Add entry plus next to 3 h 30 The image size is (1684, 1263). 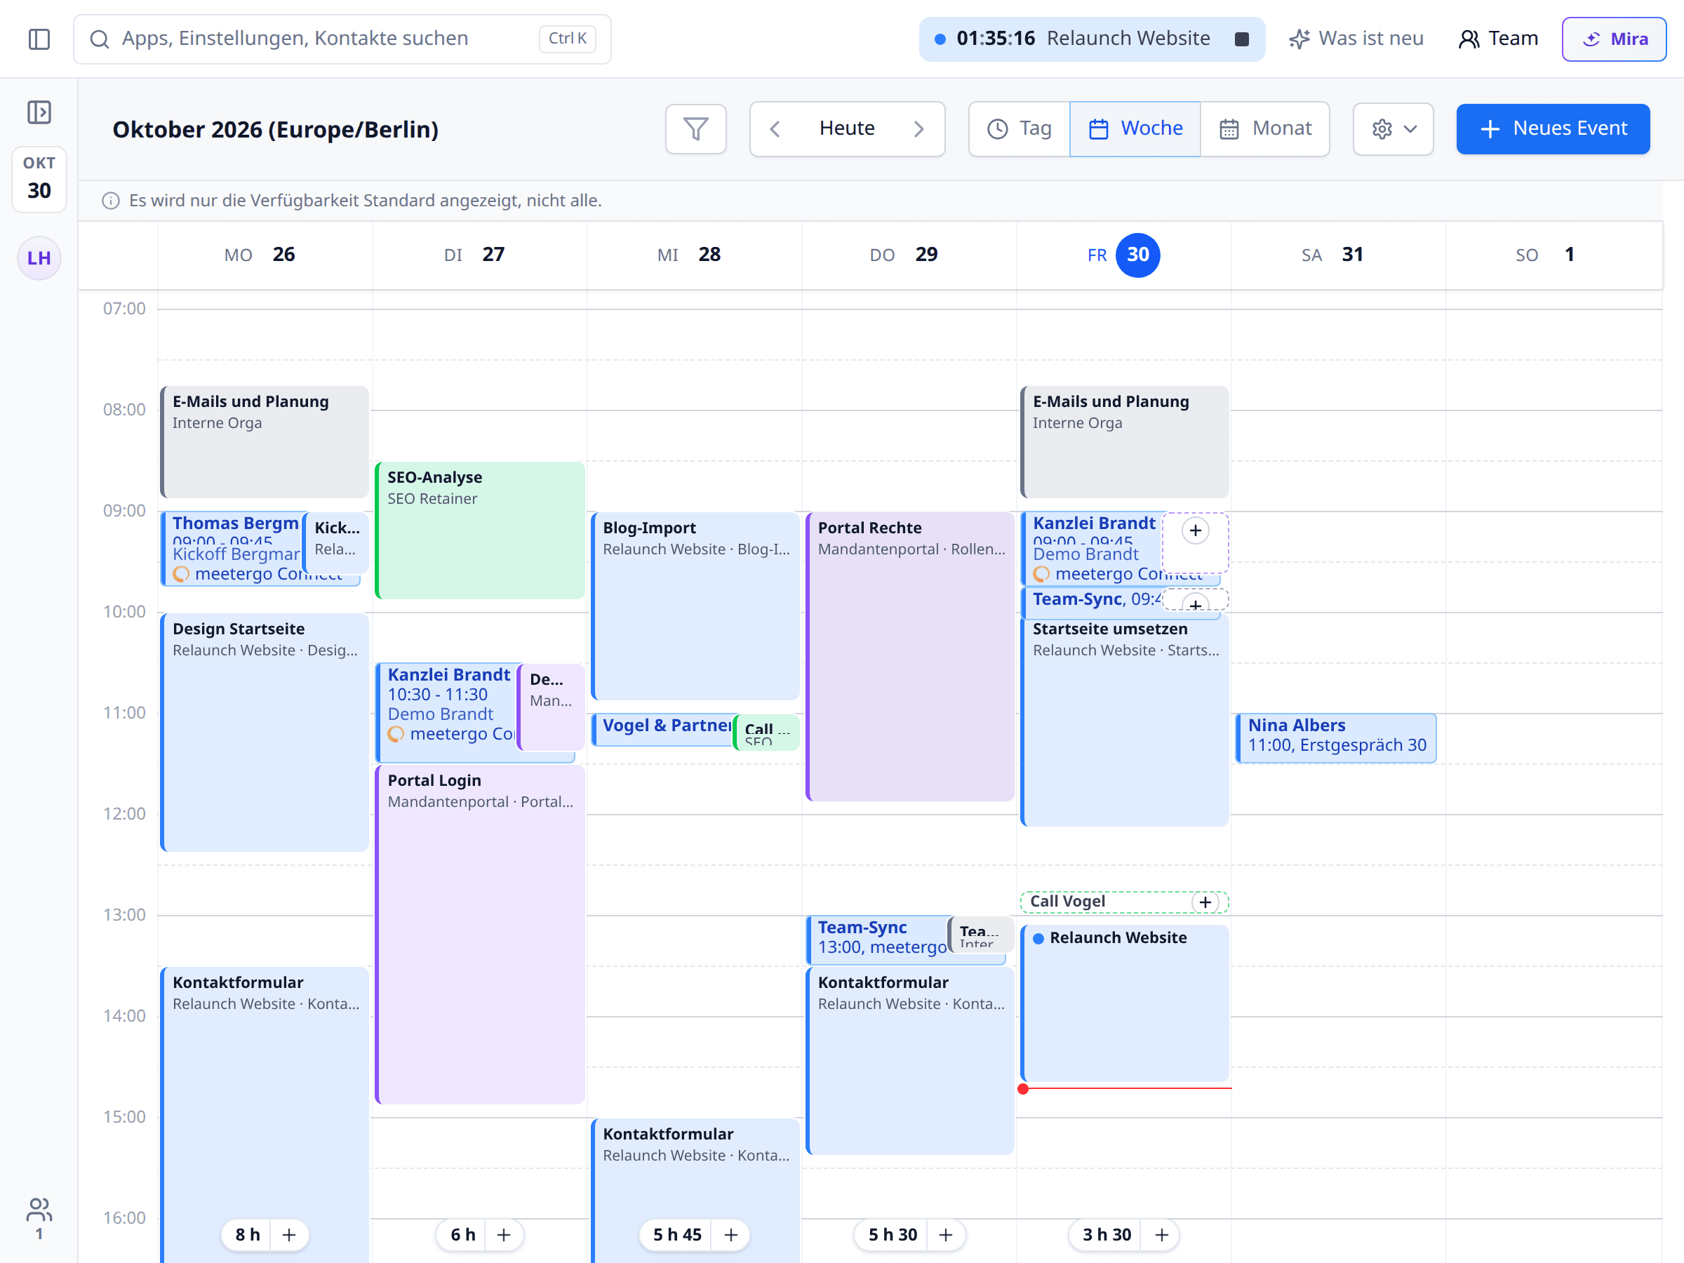coord(1162,1235)
